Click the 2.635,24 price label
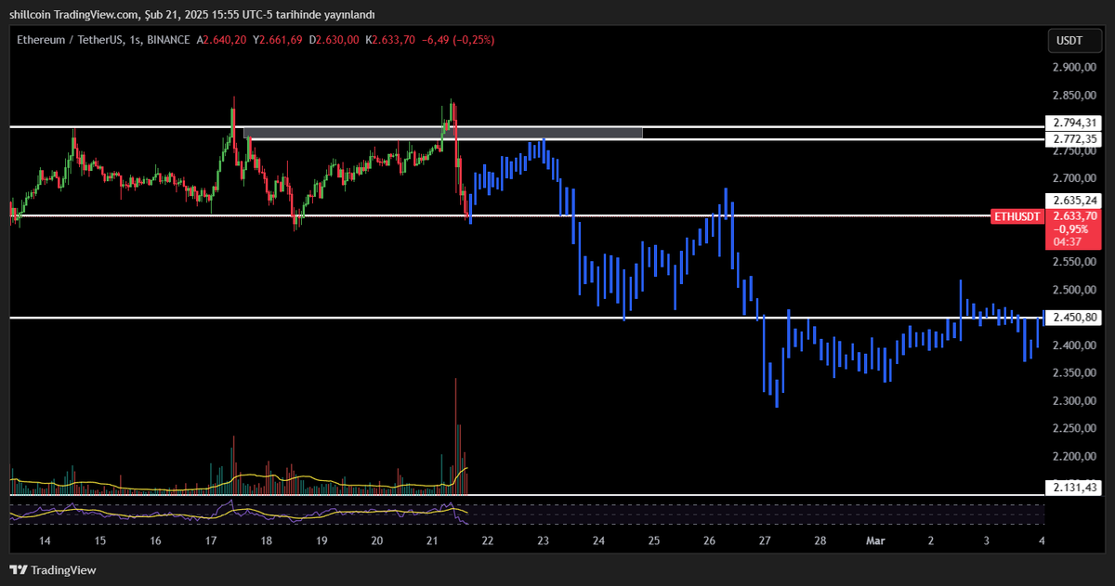This screenshot has width=1115, height=586. coord(1074,201)
